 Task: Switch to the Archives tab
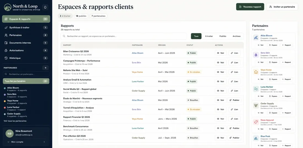coord(237,36)
